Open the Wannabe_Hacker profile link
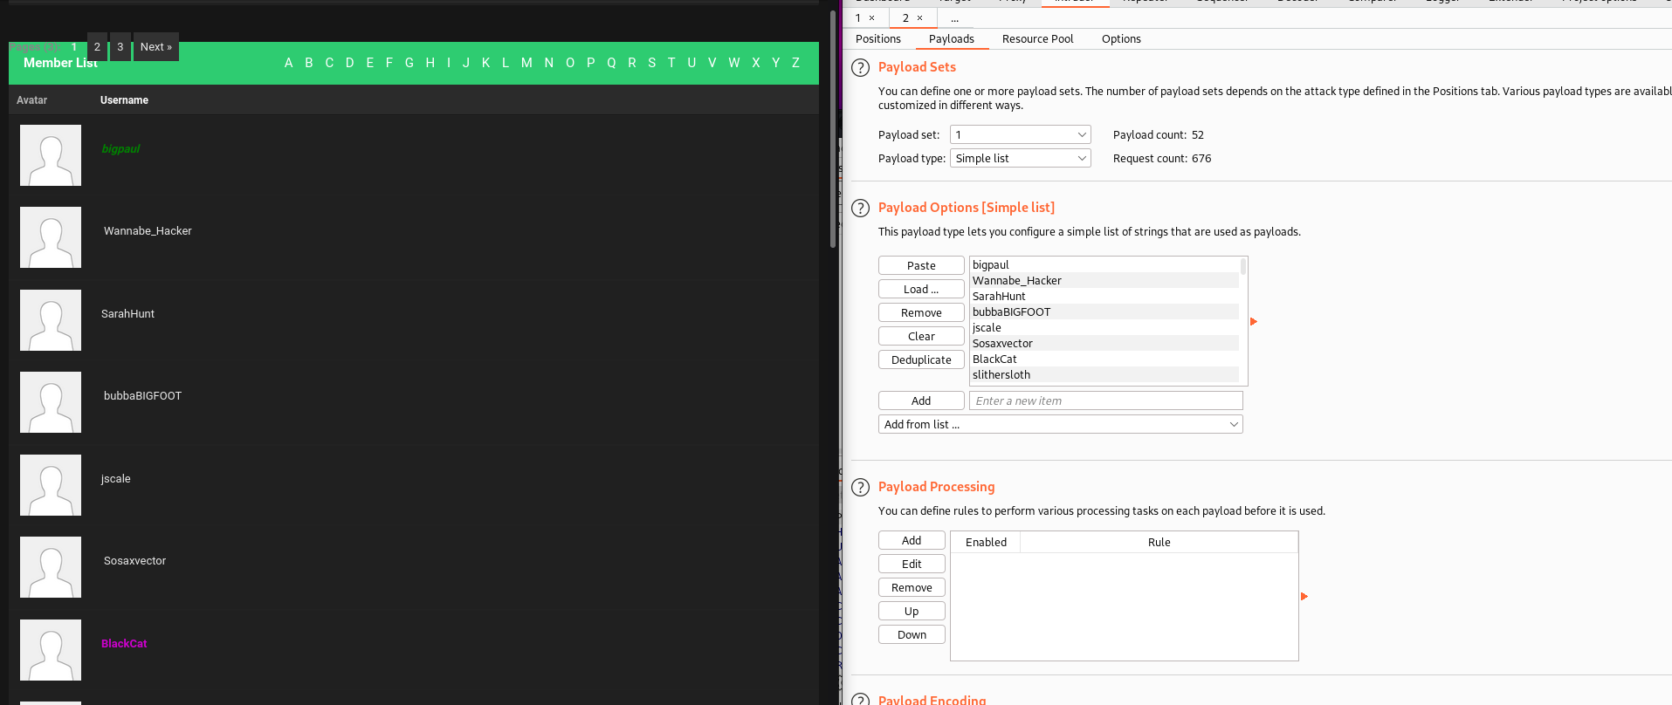The height and width of the screenshot is (705, 1672). coord(148,231)
